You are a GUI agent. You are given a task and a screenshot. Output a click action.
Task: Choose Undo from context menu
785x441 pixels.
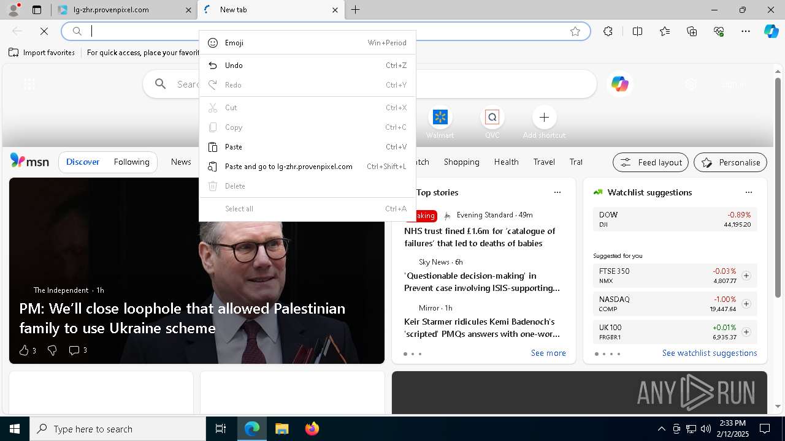pyautogui.click(x=307, y=66)
